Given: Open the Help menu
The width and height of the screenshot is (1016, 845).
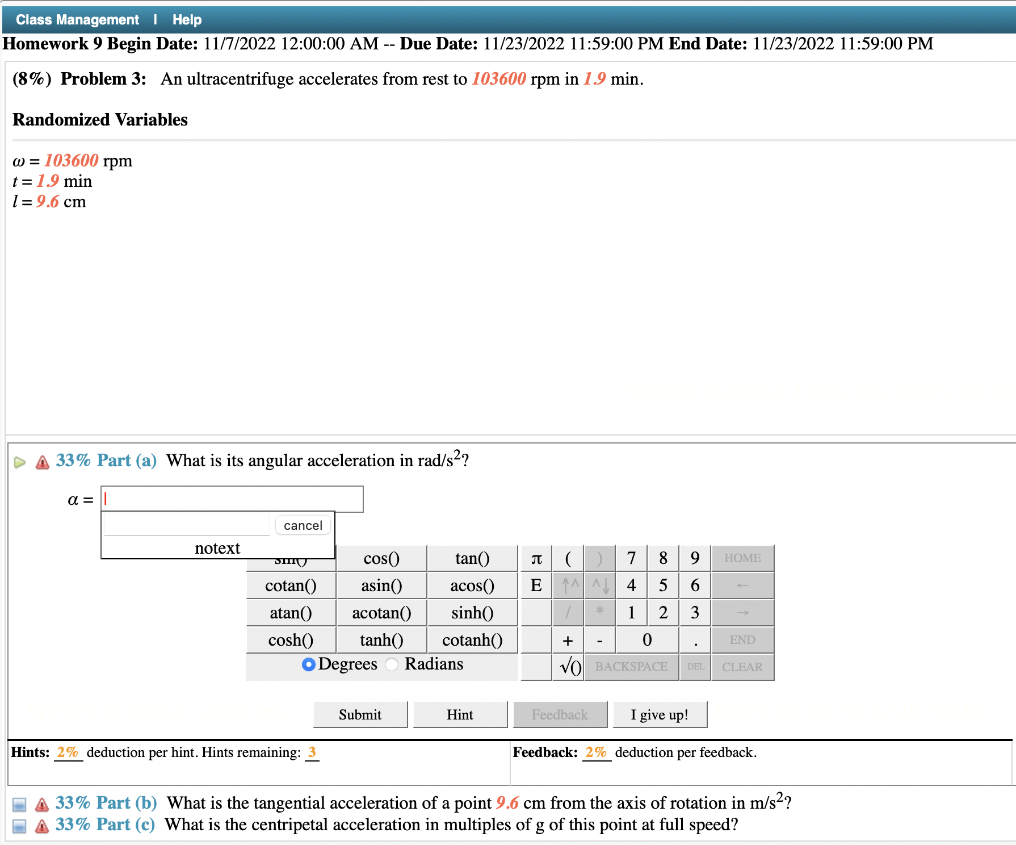Looking at the screenshot, I should pos(187,19).
